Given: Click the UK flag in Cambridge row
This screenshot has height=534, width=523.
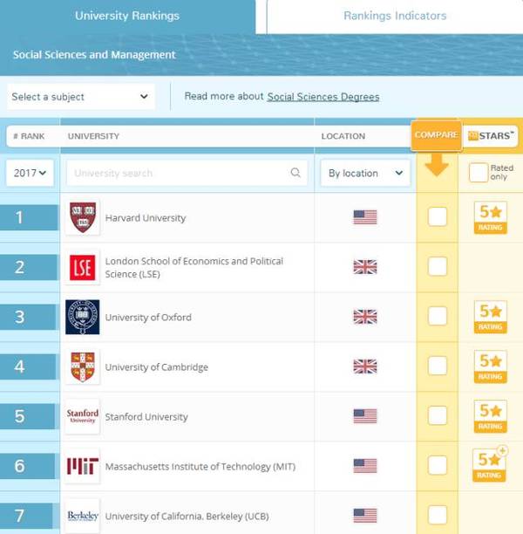Looking at the screenshot, I should [365, 366].
